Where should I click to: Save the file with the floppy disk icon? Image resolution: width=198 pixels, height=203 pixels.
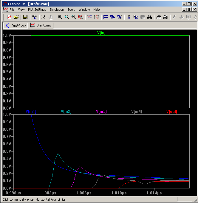coord(25,17)
